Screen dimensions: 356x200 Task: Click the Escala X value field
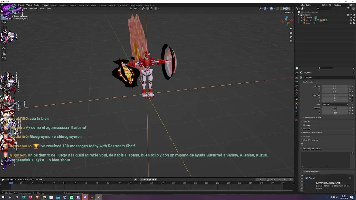[335, 108]
